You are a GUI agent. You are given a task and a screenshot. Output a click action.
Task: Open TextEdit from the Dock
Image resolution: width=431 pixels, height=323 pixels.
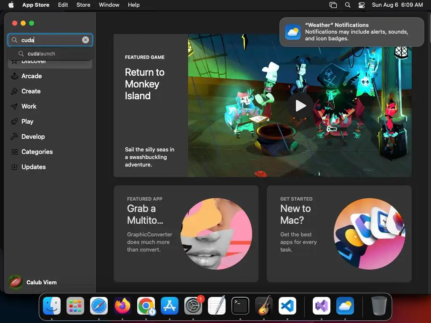coord(217,306)
